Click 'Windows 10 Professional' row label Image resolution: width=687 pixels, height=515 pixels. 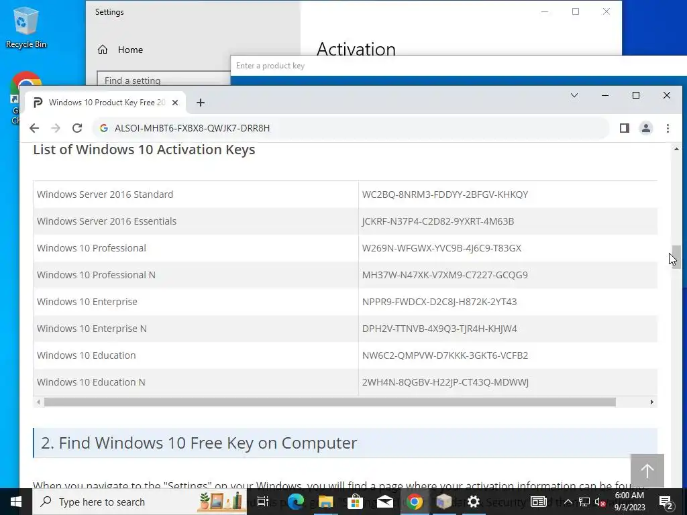coord(91,248)
